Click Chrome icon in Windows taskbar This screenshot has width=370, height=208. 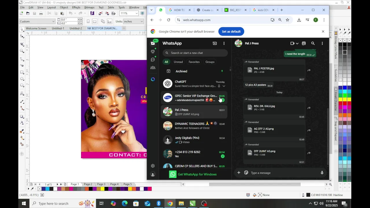pos(170,203)
